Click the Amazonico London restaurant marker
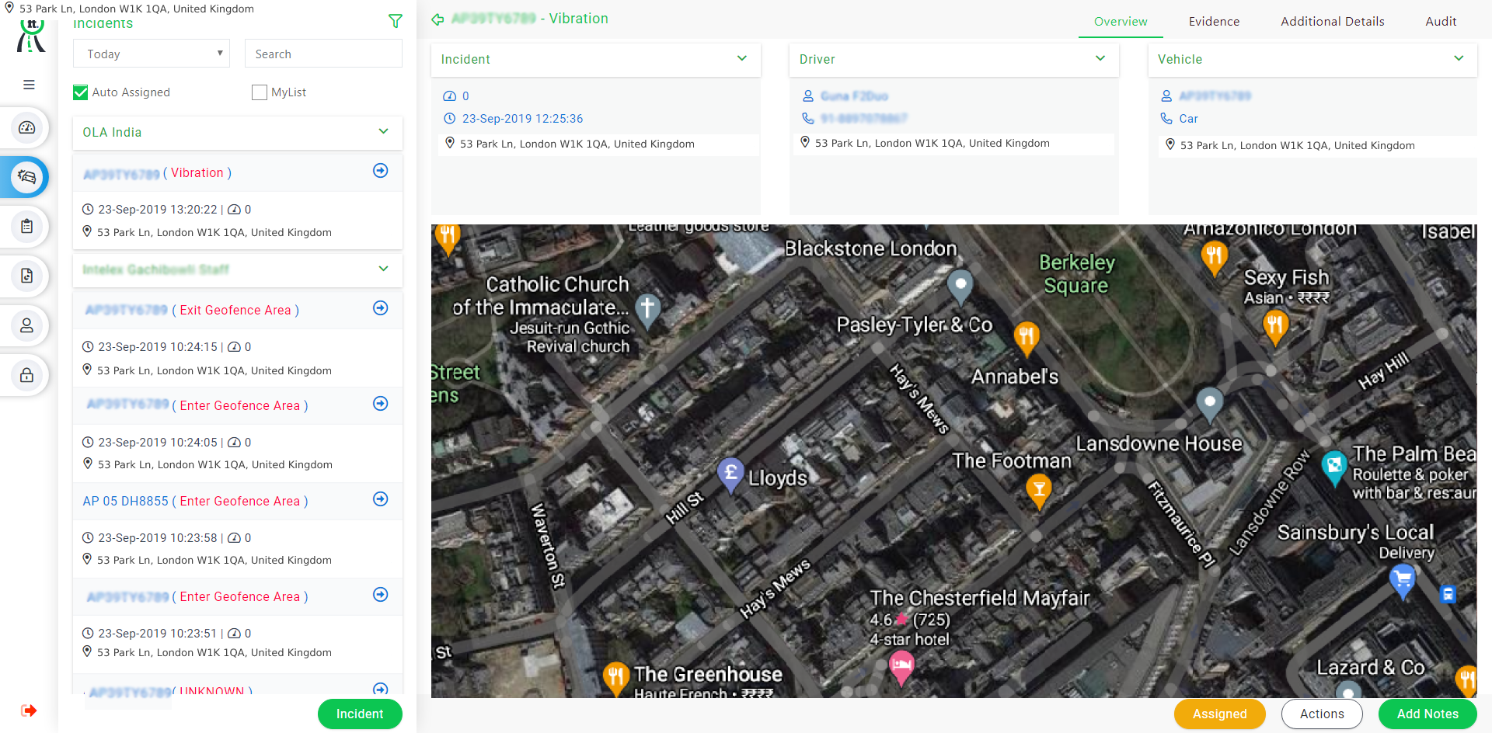 click(1214, 258)
